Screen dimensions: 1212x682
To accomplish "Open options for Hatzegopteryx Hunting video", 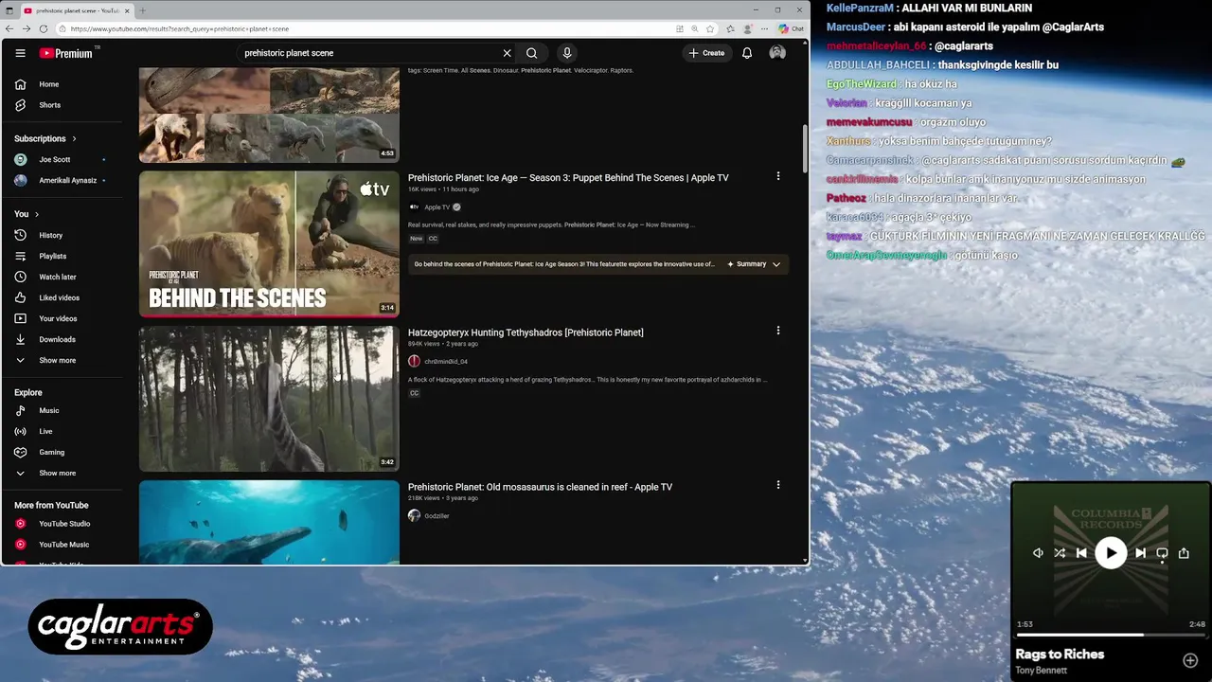I will pyautogui.click(x=778, y=331).
